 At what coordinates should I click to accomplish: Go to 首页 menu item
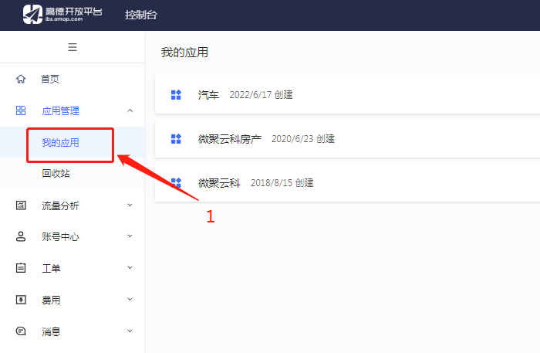point(50,79)
